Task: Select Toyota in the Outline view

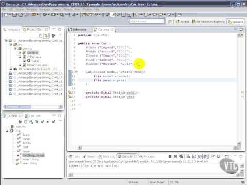Action: (x=27, y=143)
